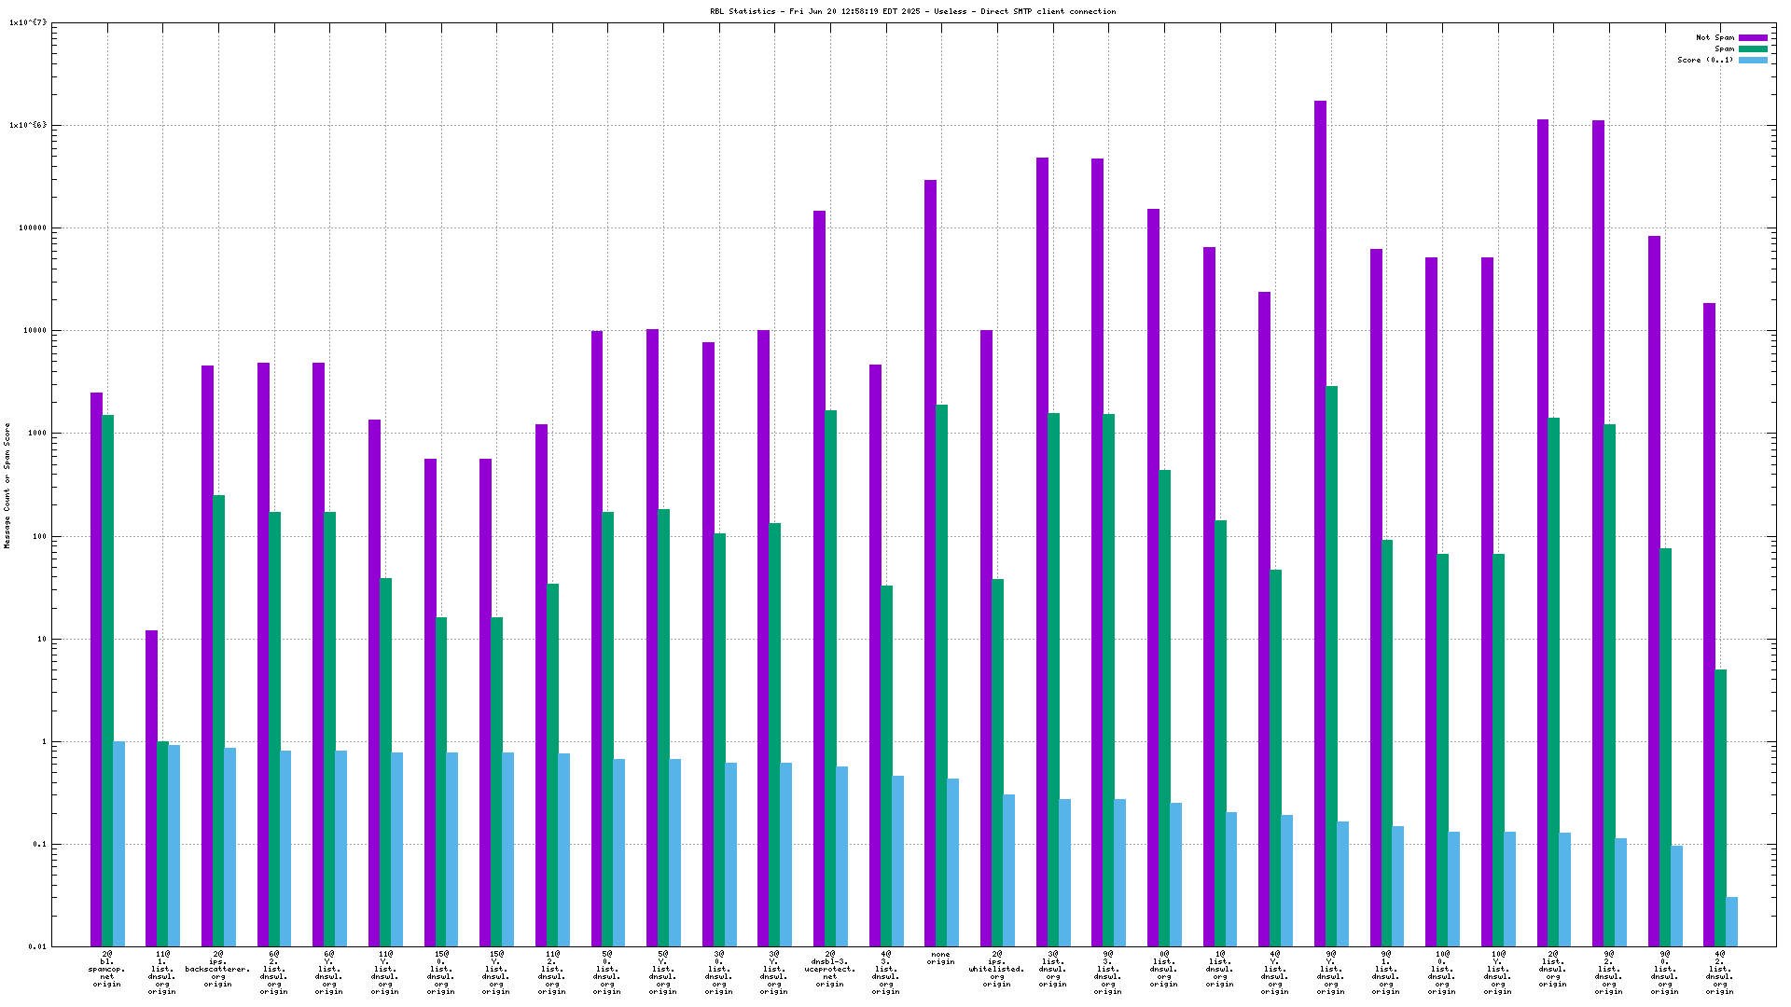Select the bl.spamcop.net origin axis label
Screen dimensions: 1791x1007
tap(106, 969)
